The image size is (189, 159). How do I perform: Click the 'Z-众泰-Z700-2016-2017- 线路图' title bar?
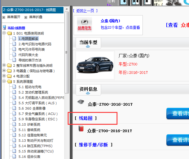(x=33, y=10)
